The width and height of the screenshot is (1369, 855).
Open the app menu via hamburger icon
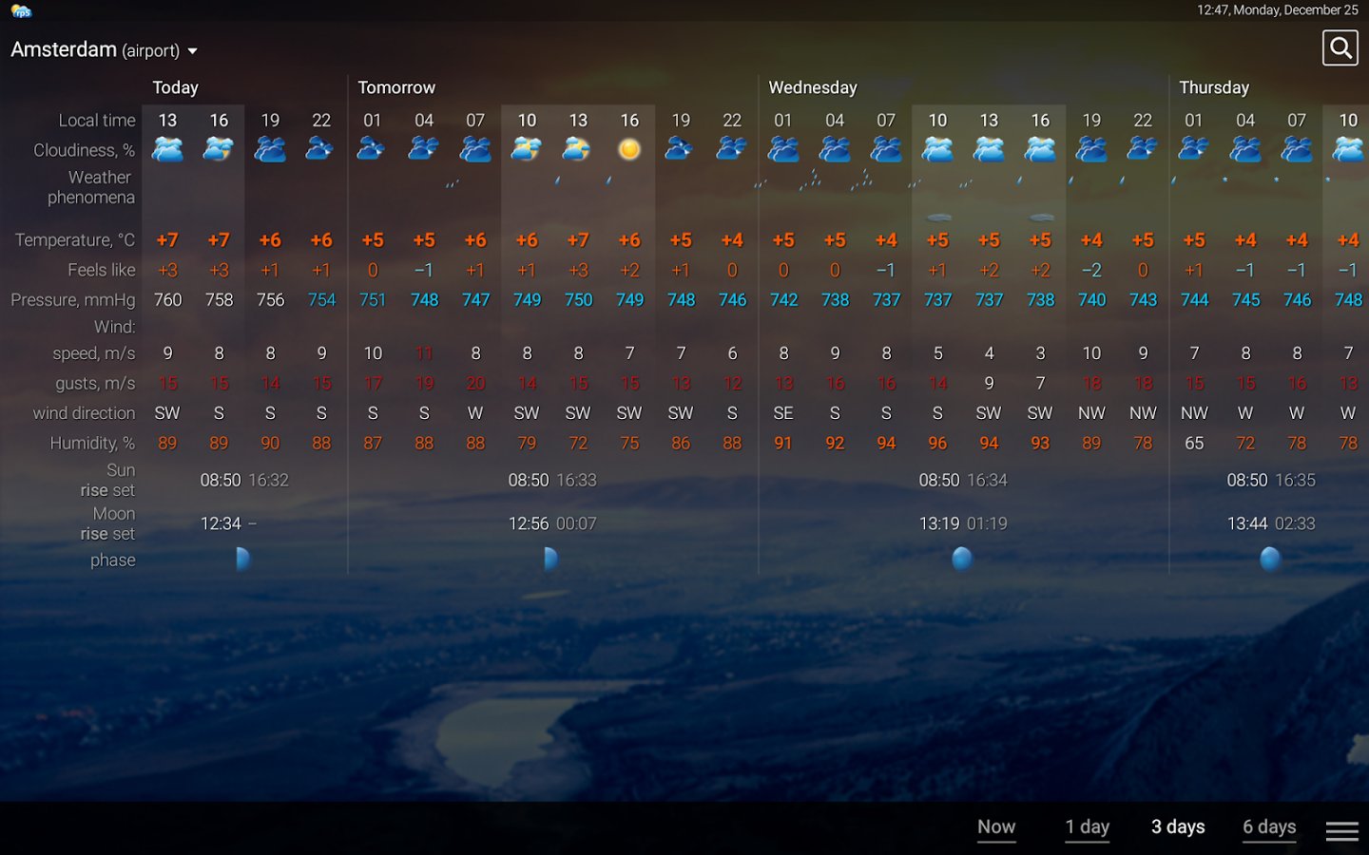(x=1341, y=829)
